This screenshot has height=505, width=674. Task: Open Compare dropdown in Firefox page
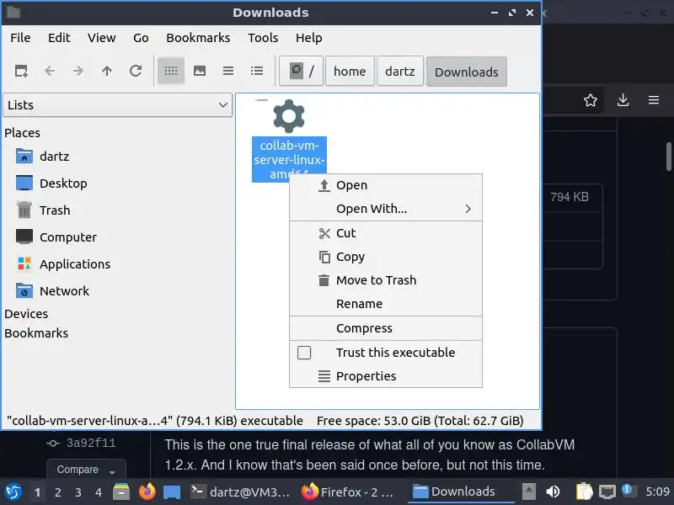tap(86, 470)
